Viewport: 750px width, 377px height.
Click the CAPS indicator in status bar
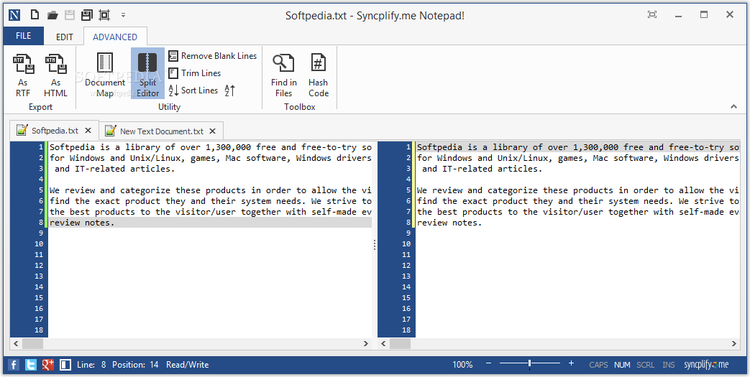(x=598, y=365)
